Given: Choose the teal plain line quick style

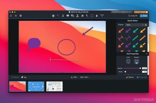Looking at the screenshot, I should [x=135, y=38].
